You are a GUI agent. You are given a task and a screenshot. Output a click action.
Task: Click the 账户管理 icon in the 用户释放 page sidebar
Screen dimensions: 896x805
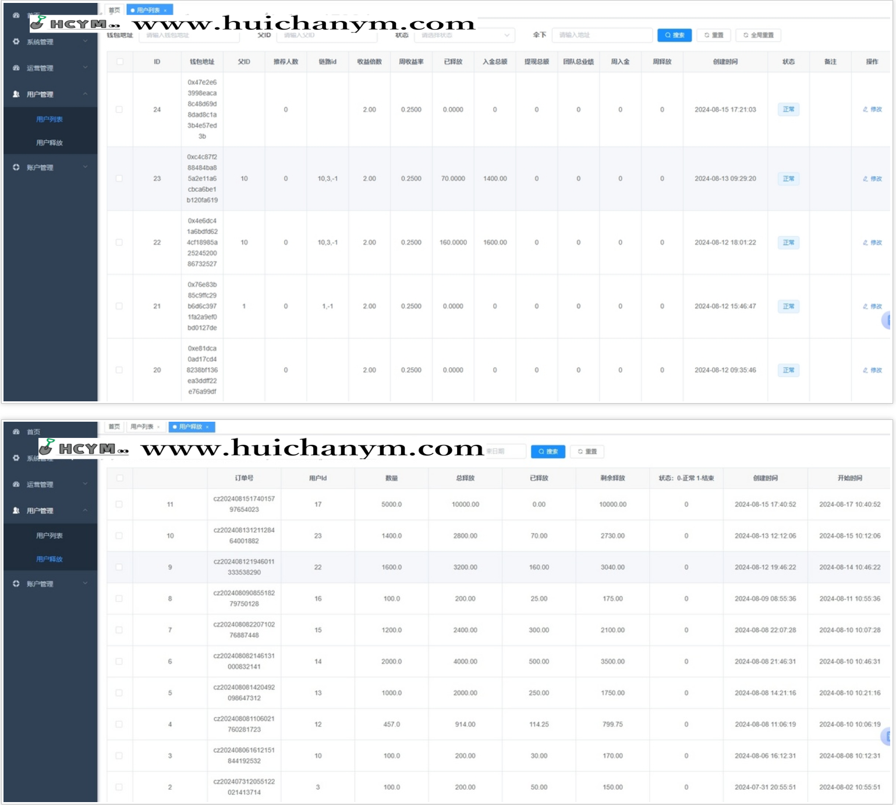tap(16, 583)
